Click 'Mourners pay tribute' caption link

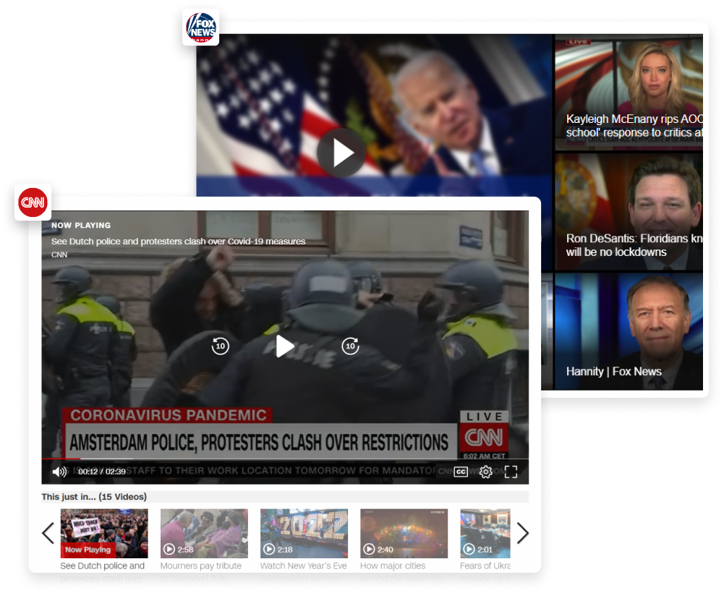pos(201,566)
